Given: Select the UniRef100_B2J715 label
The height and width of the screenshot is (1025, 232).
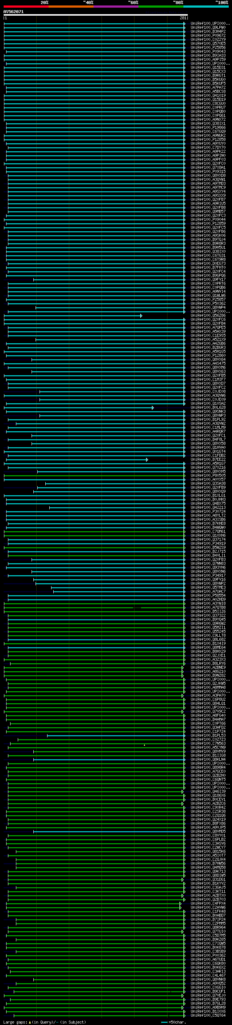Looking at the screenshot, I should 208,552.
